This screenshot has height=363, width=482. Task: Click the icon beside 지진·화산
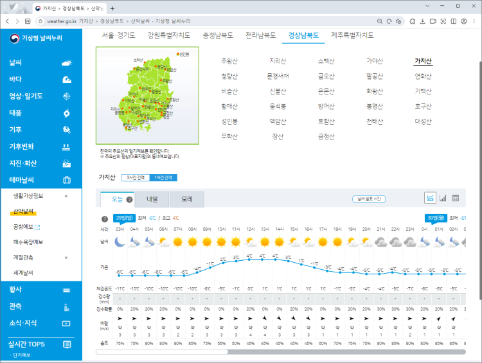(66, 163)
